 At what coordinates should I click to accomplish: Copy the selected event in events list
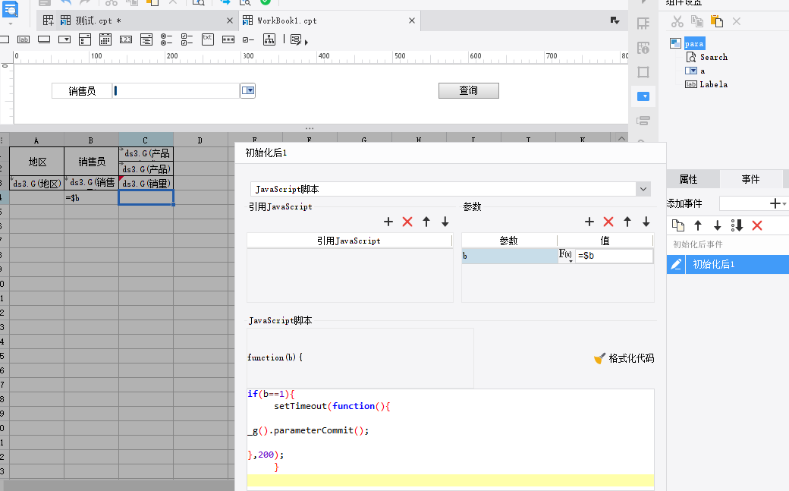point(678,225)
